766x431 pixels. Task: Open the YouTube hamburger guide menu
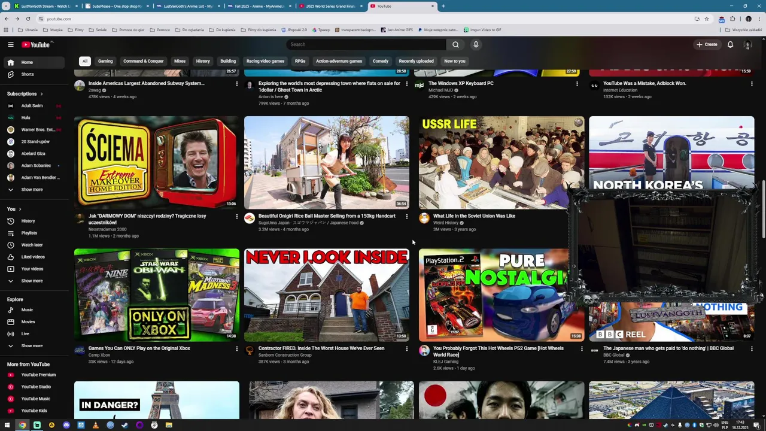coord(10,44)
